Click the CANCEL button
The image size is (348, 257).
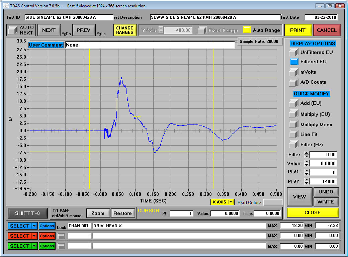point(327,30)
